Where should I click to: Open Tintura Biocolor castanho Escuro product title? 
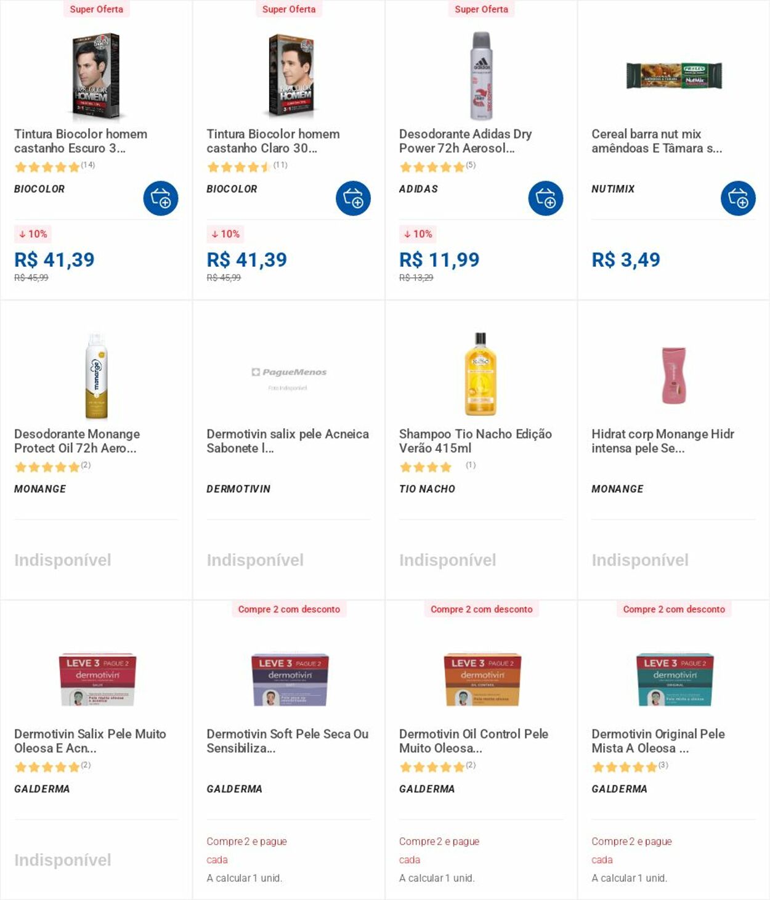click(x=81, y=141)
